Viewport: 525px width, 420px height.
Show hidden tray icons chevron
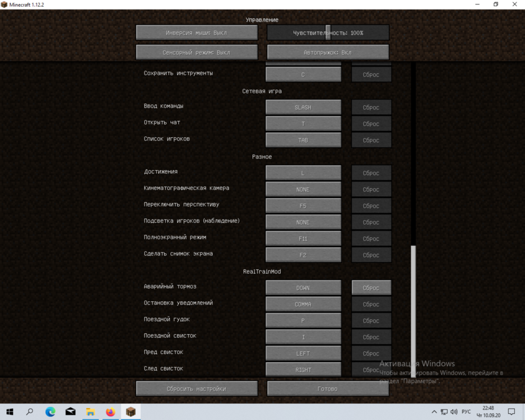coord(434,412)
